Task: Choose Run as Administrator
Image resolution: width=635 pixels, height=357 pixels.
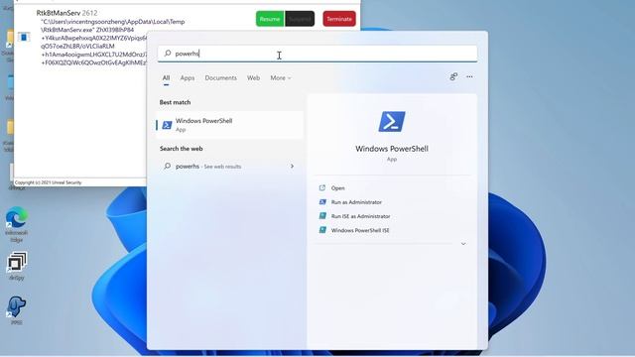Action: [356, 202]
